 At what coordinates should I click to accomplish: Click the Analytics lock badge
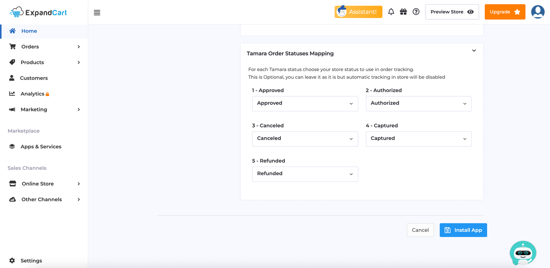coord(47,94)
